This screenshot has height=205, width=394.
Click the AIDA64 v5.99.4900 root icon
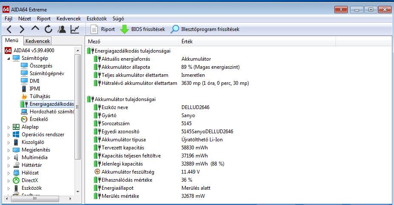click(8, 51)
